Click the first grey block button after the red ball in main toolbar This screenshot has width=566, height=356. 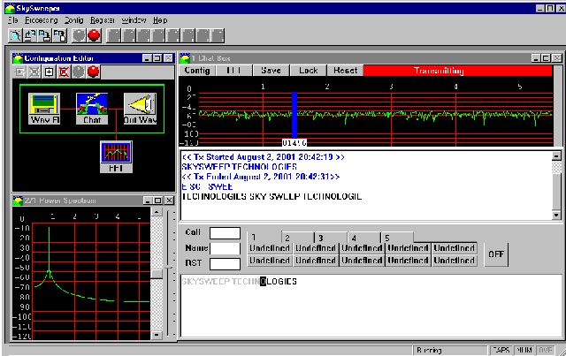pos(114,35)
